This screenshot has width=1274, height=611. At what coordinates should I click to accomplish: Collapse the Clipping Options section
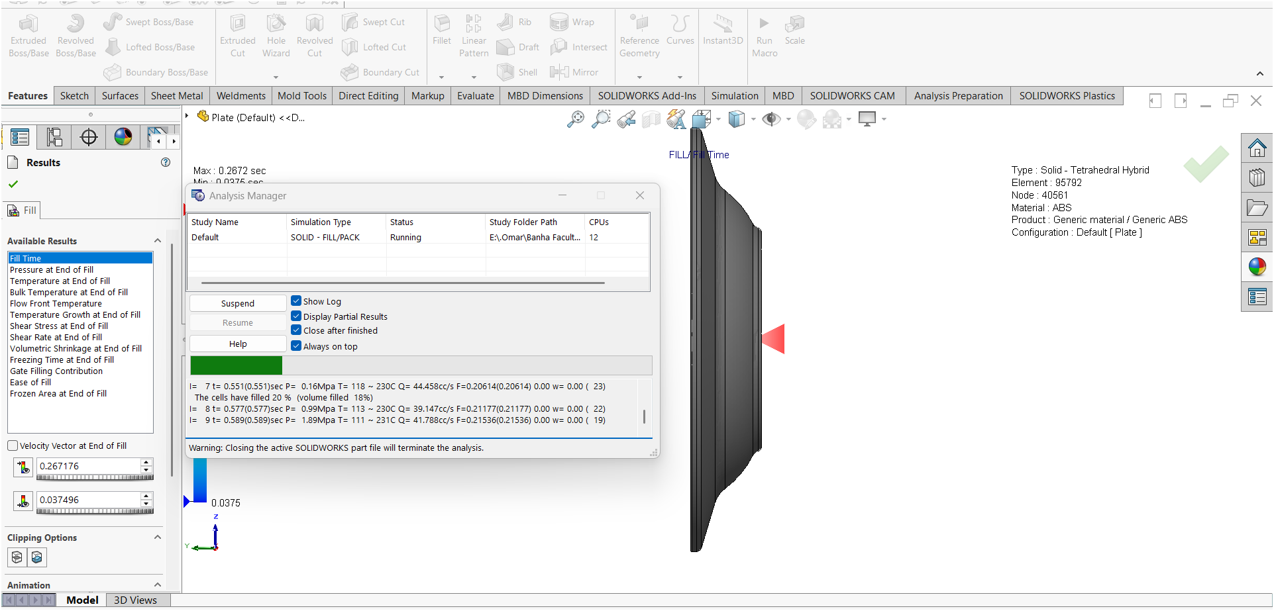coord(158,538)
